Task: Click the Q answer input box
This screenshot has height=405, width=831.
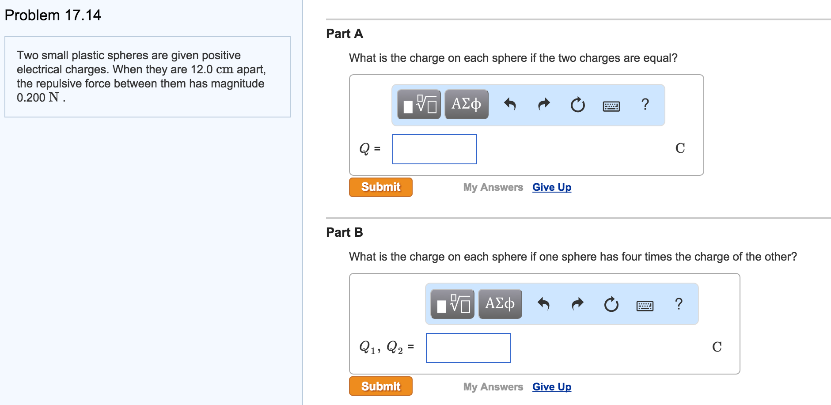Action: click(435, 149)
